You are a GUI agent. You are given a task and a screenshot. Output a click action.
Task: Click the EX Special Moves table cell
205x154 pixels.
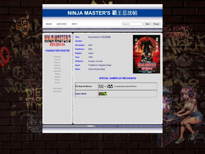(x=87, y=86)
